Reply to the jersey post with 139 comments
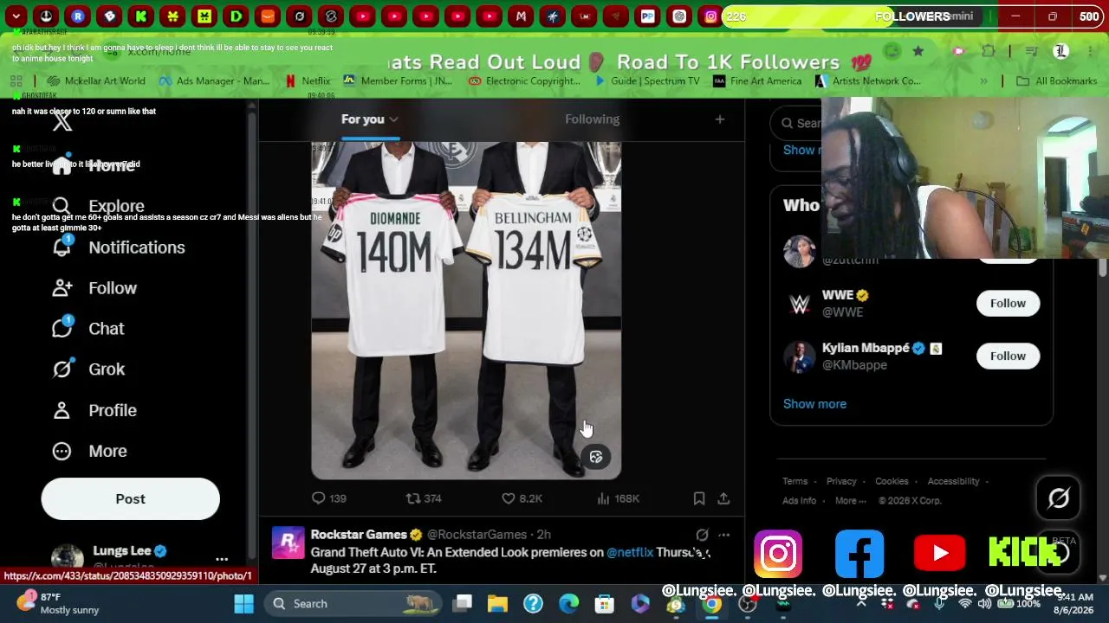 (x=329, y=498)
